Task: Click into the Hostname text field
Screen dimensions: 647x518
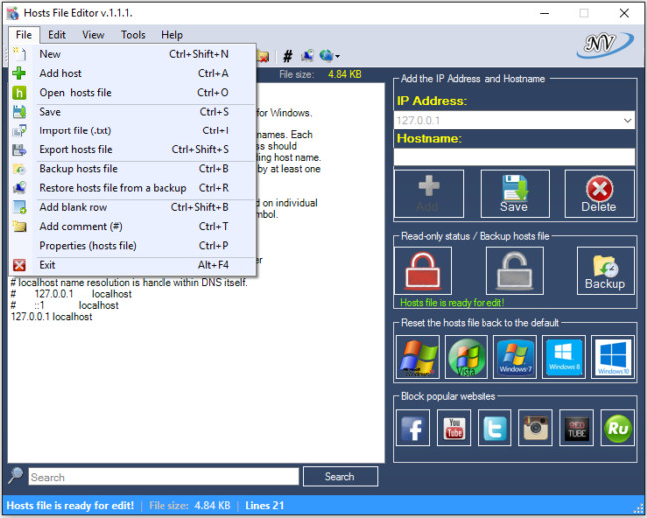Action: 513,157
